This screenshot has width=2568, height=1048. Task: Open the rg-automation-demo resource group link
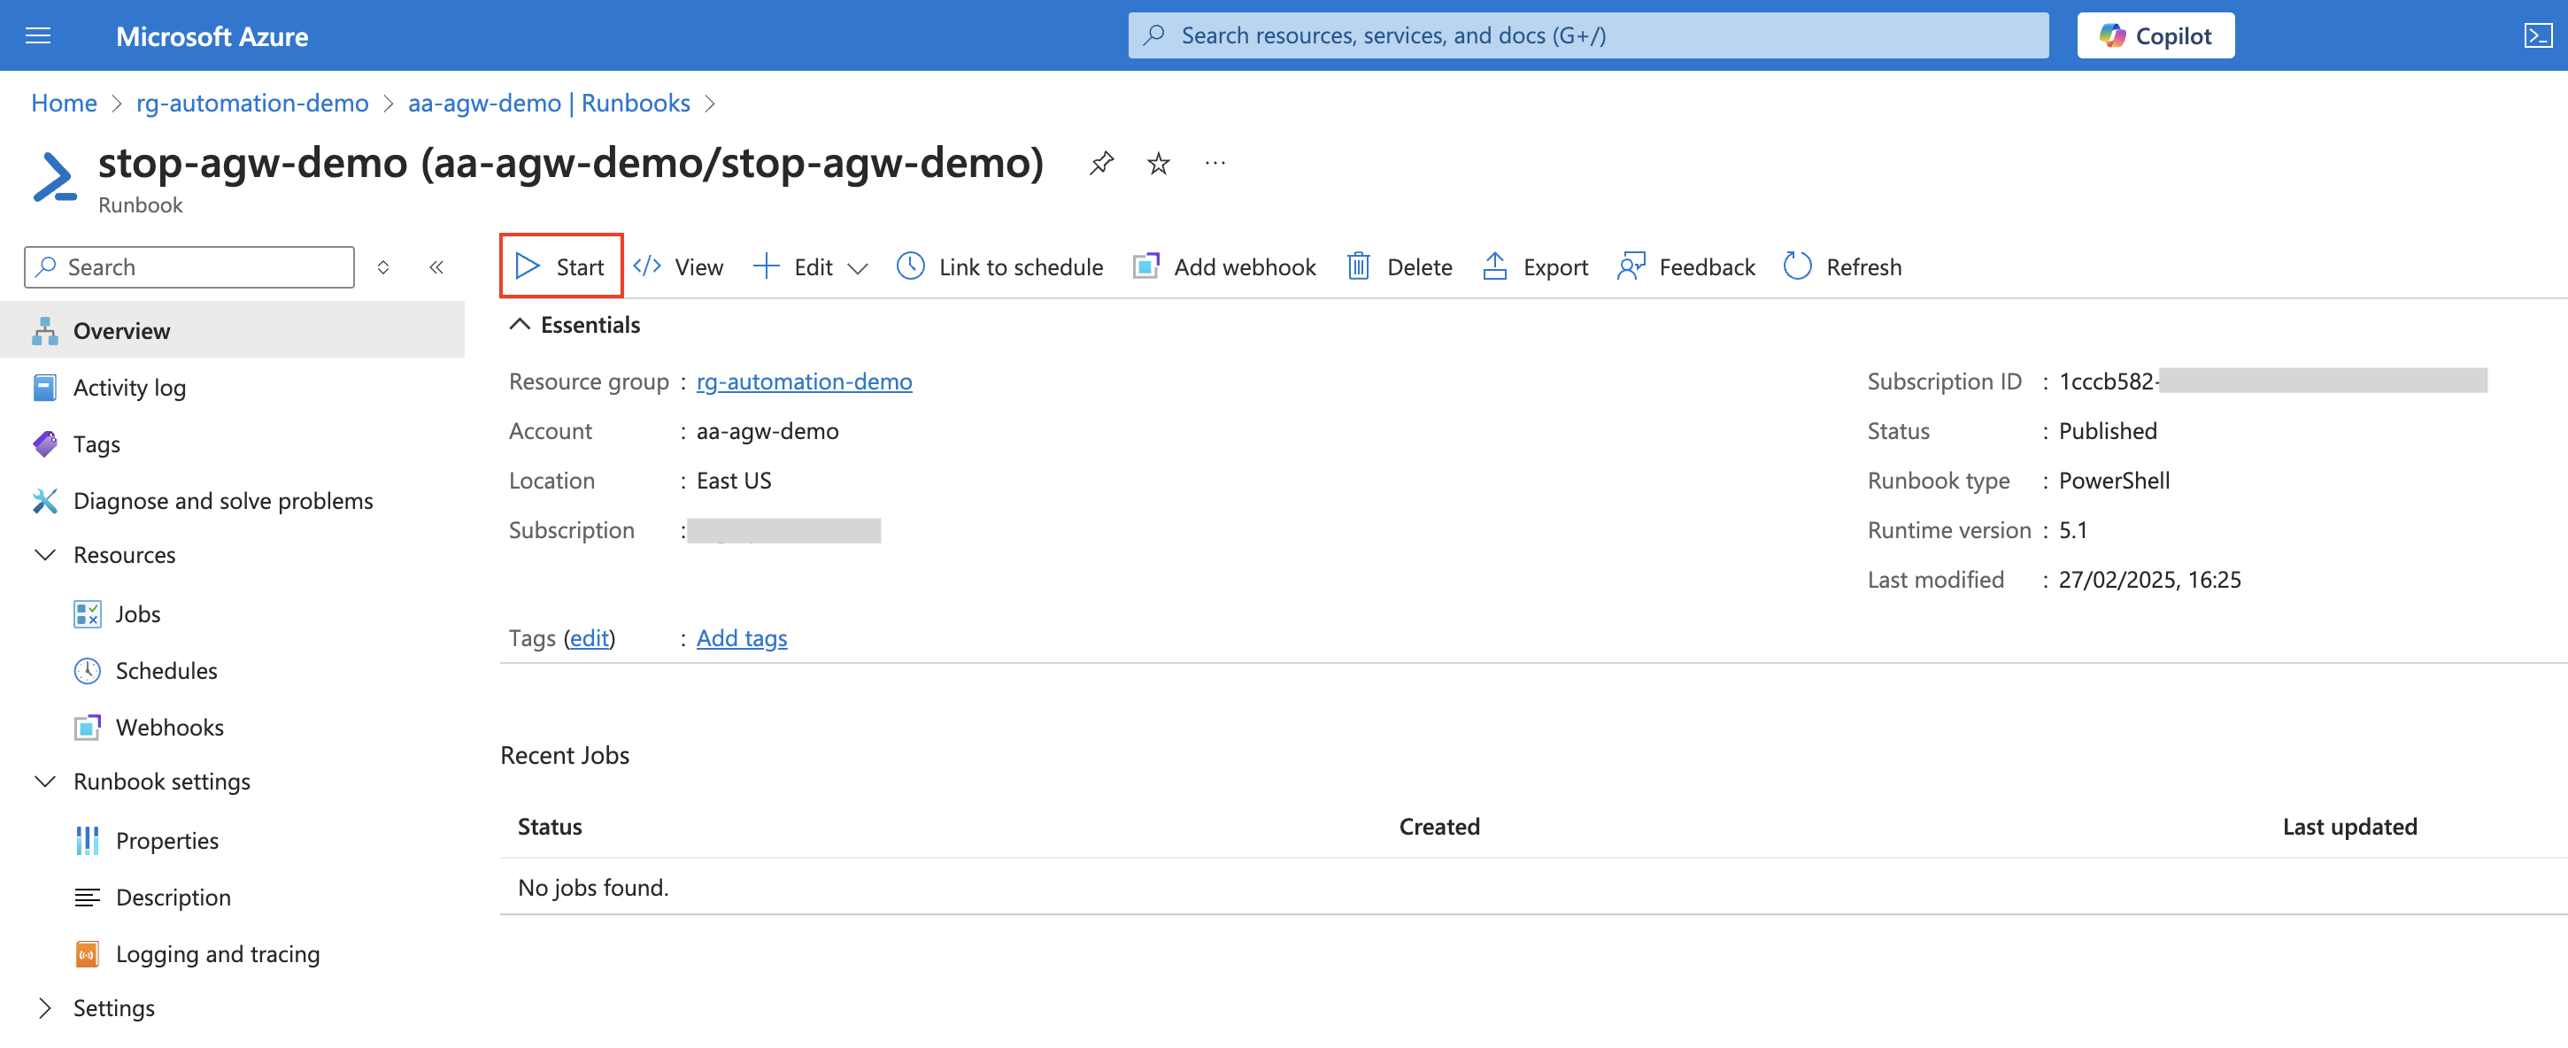(x=804, y=381)
